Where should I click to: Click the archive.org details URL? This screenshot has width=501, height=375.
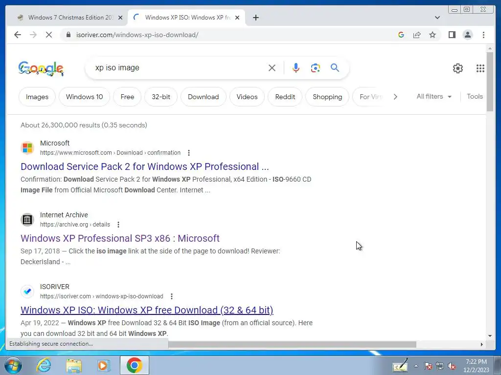pos(75,225)
